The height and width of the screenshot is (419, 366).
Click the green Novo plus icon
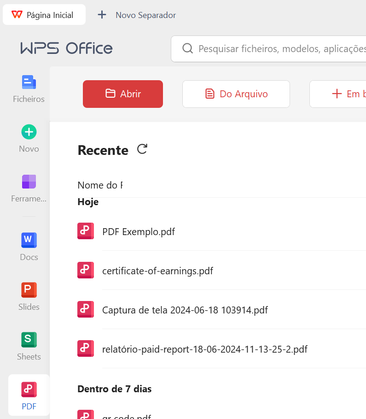tap(29, 132)
